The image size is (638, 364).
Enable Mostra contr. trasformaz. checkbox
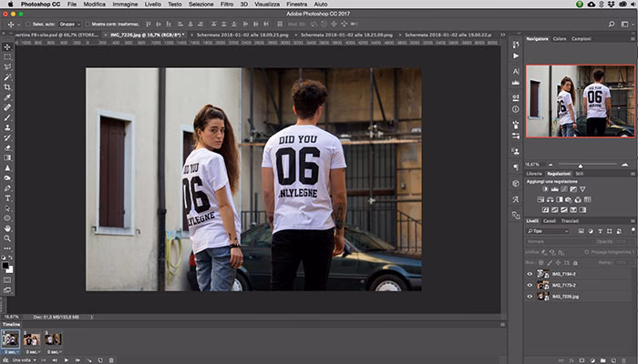click(87, 25)
